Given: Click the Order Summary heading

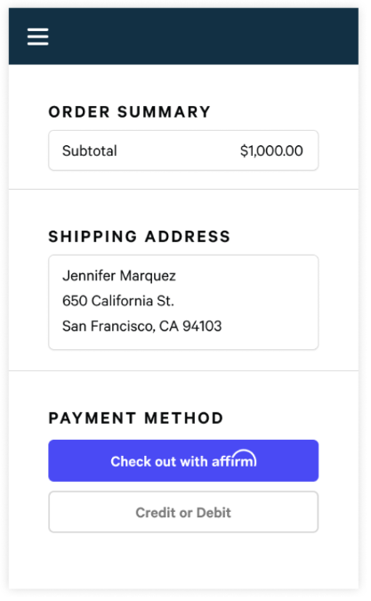Looking at the screenshot, I should click(129, 112).
